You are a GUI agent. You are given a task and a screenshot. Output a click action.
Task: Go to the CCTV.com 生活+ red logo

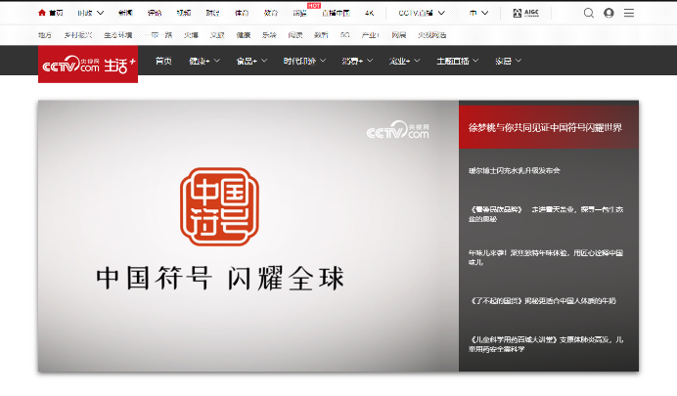tap(88, 65)
